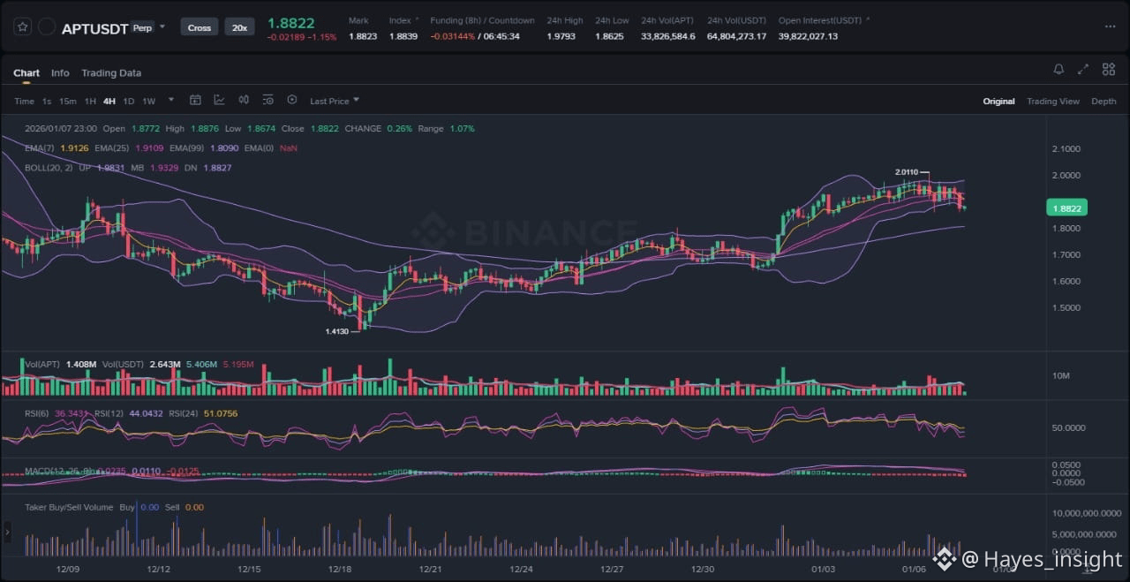The height and width of the screenshot is (582, 1130).
Task: Open the Info tab
Action: [60, 73]
